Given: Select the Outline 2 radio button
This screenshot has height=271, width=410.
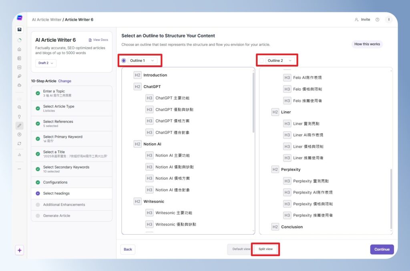Looking at the screenshot, I should [261, 60].
